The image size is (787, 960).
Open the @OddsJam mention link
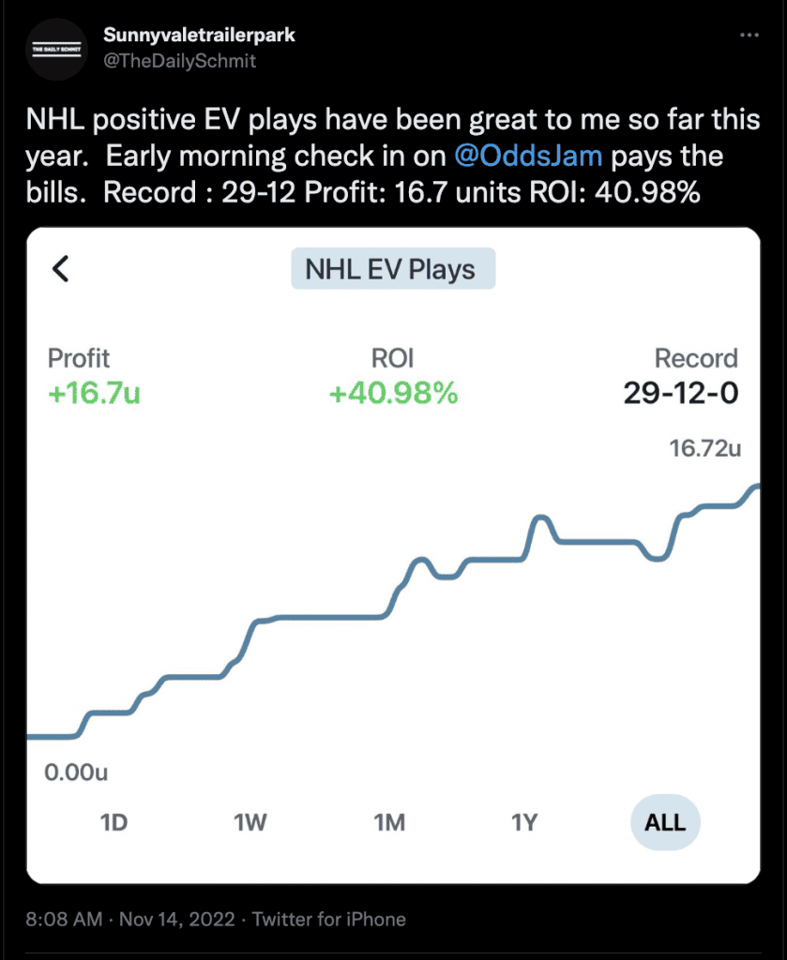(528, 156)
